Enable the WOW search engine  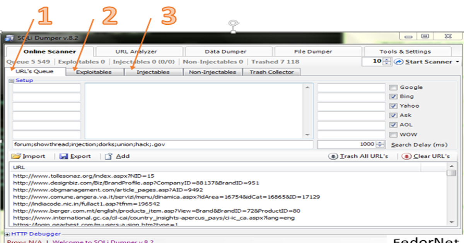point(394,134)
